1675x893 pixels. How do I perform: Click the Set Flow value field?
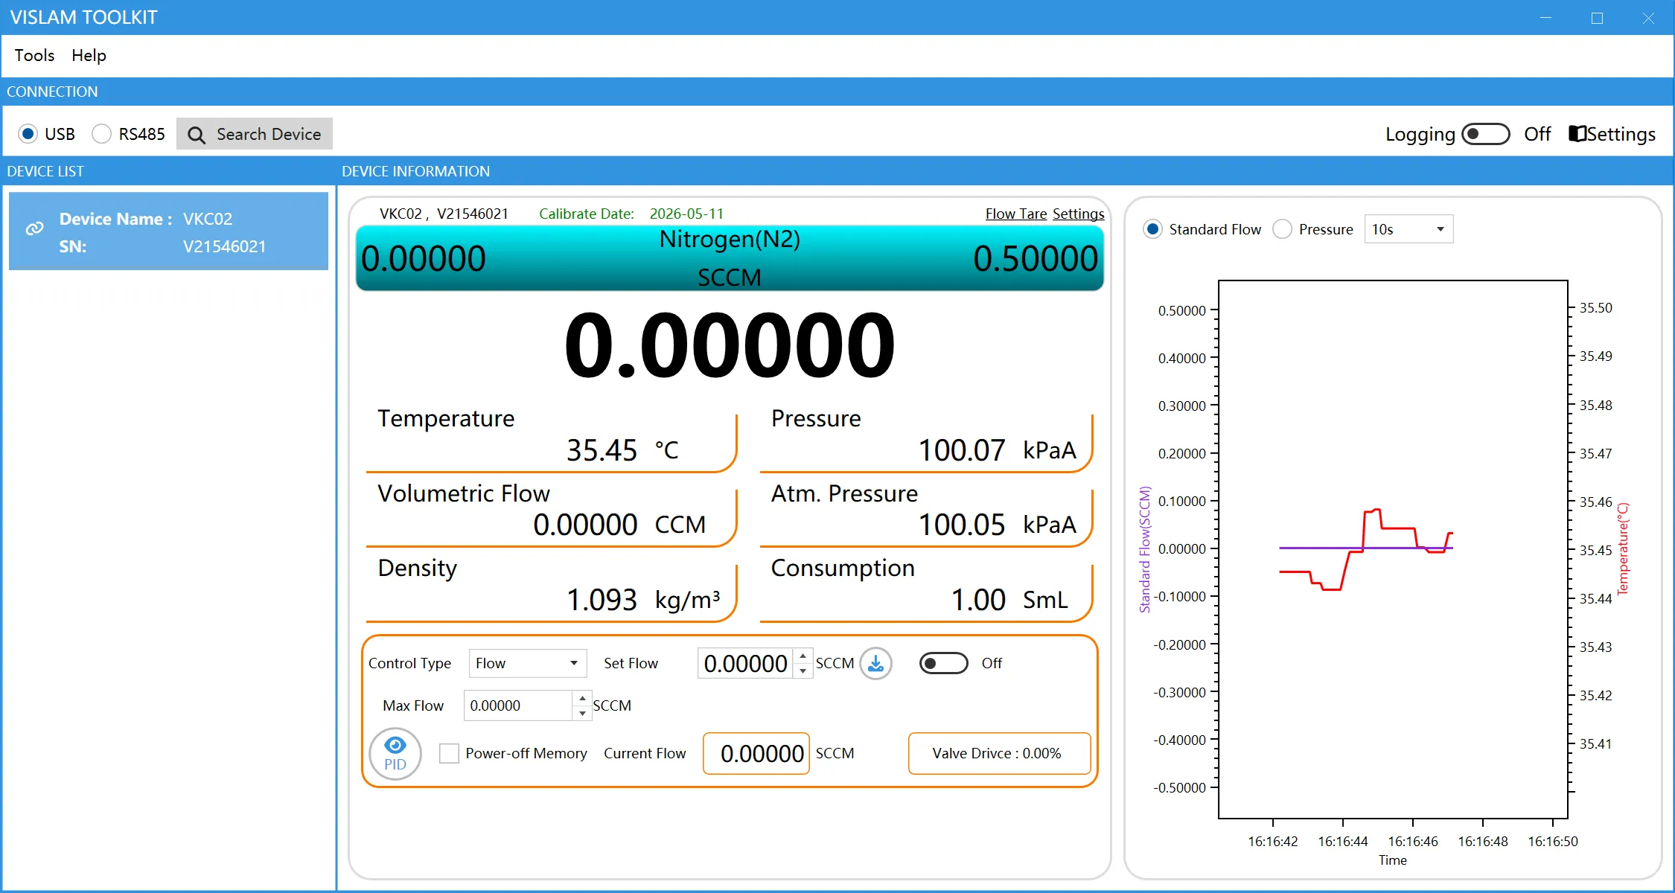[745, 663]
